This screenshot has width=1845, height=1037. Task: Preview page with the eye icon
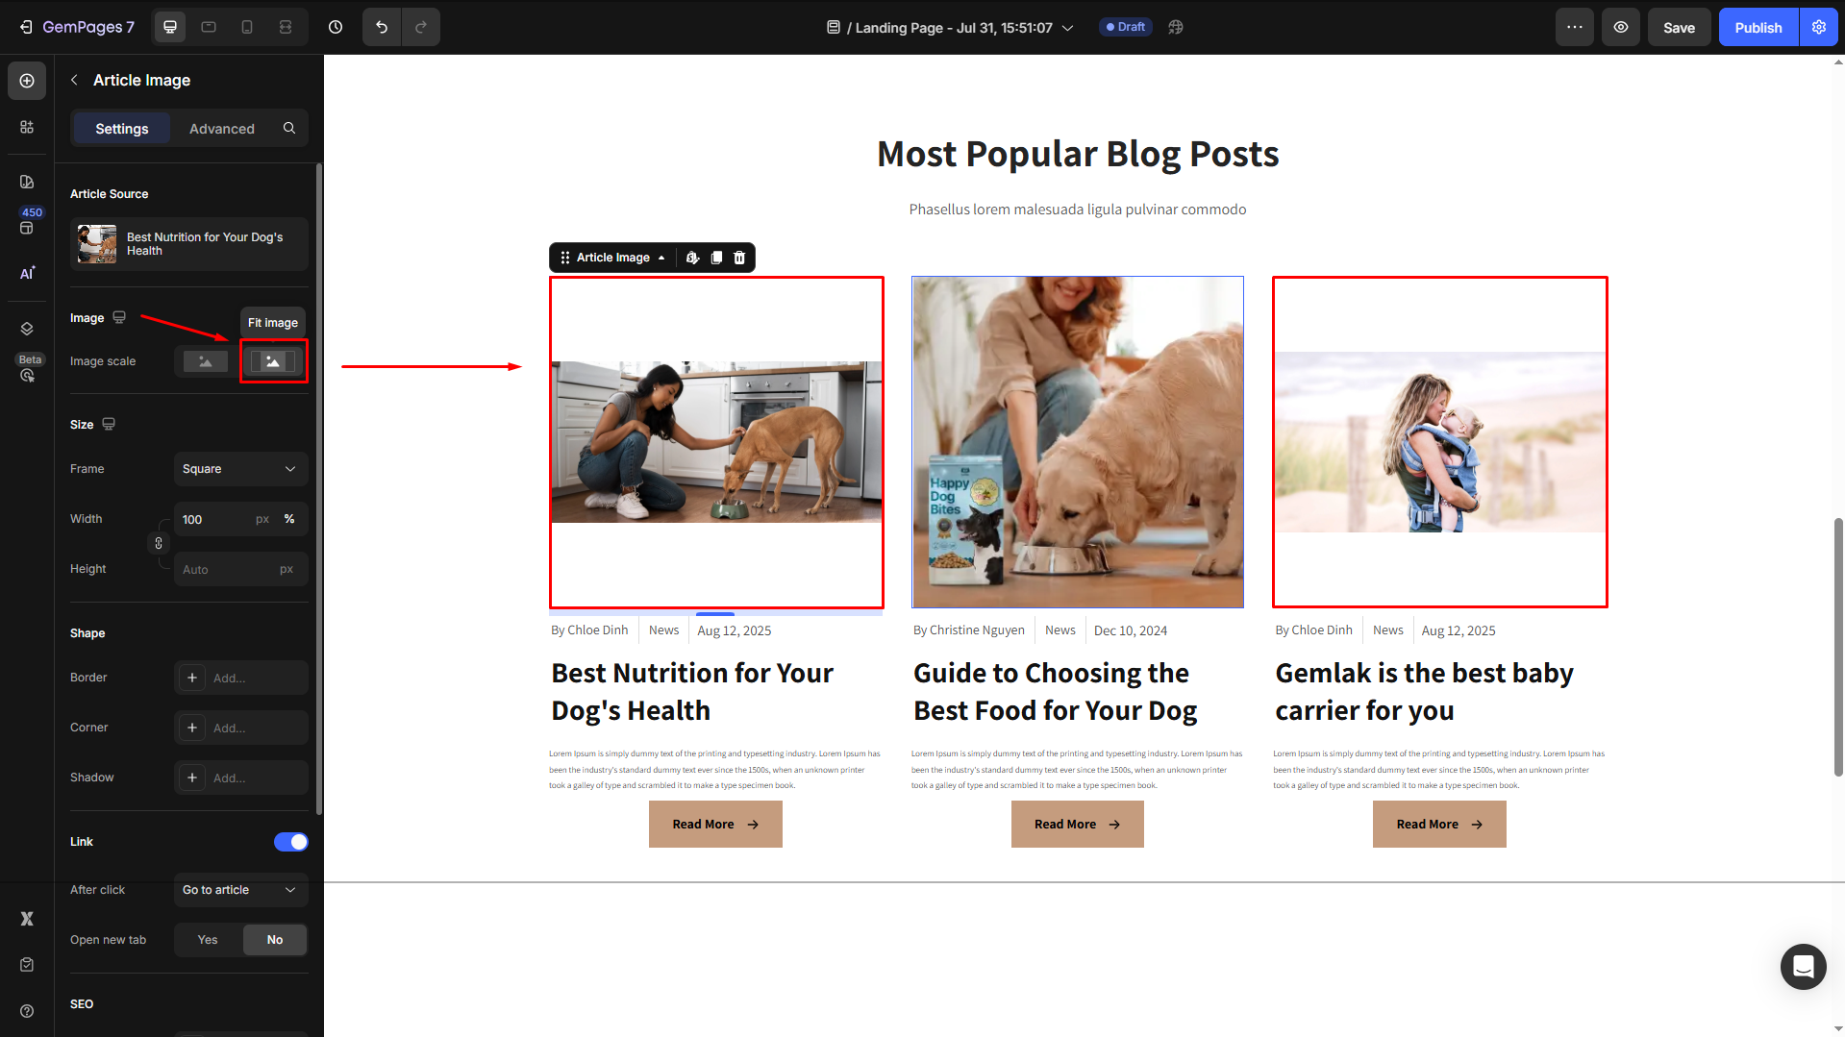tap(1621, 27)
